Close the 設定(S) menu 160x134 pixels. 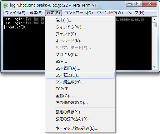click(x=53, y=13)
